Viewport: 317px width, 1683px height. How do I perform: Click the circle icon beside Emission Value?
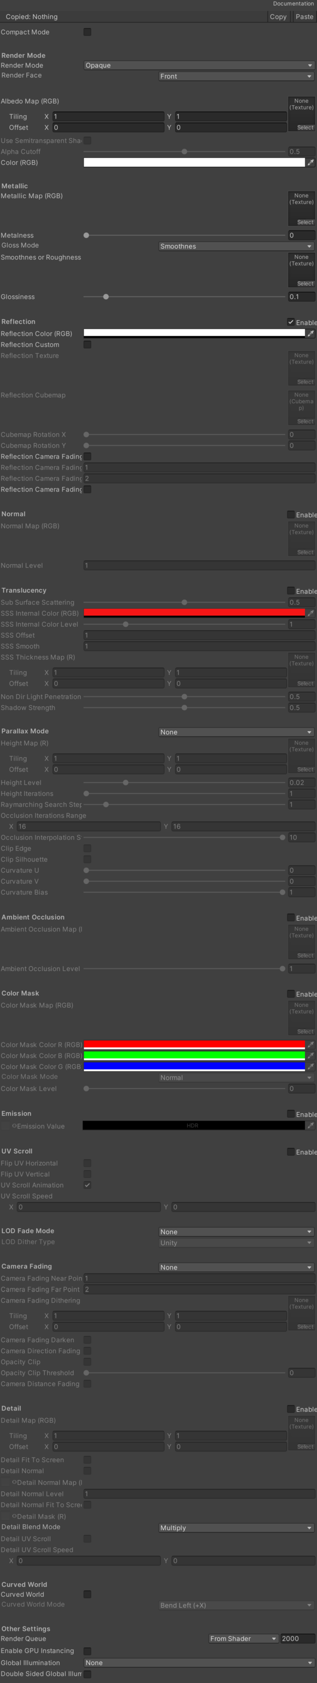[14, 1126]
